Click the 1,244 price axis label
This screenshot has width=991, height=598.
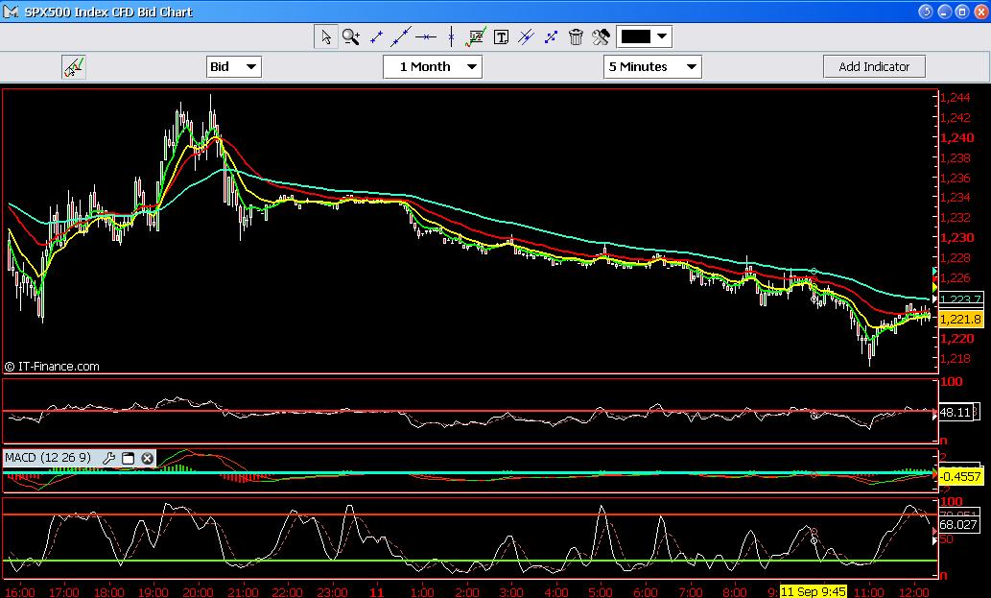tap(955, 97)
